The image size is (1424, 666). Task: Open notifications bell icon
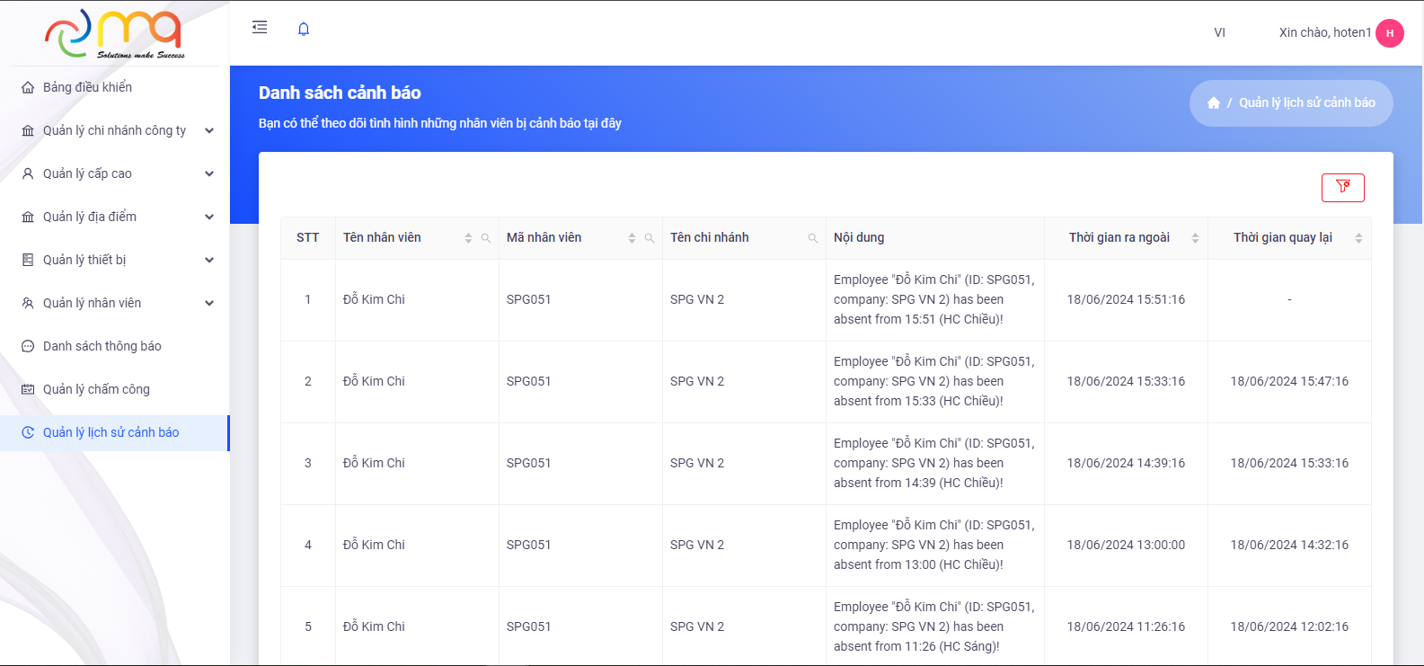304,29
